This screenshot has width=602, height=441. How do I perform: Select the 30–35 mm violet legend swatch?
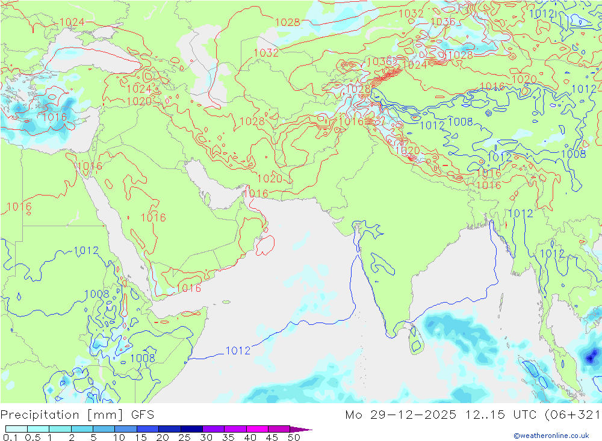coord(214,429)
